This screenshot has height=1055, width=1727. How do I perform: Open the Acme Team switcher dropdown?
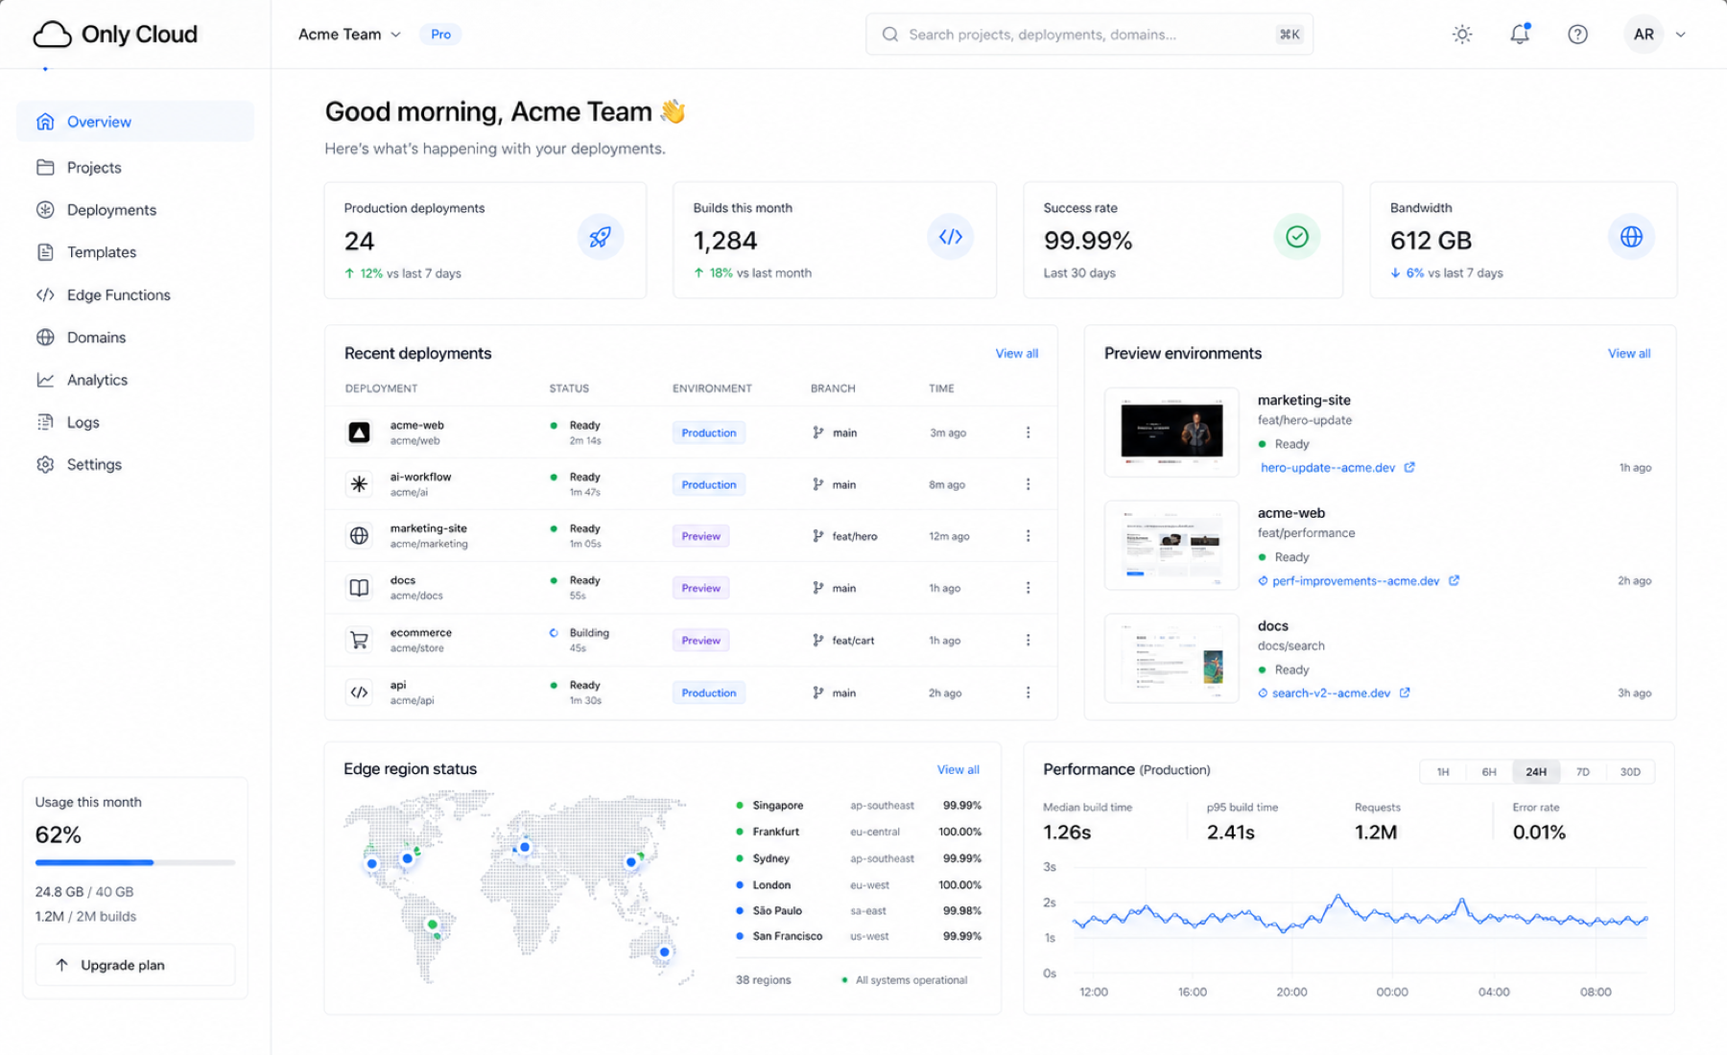click(349, 35)
